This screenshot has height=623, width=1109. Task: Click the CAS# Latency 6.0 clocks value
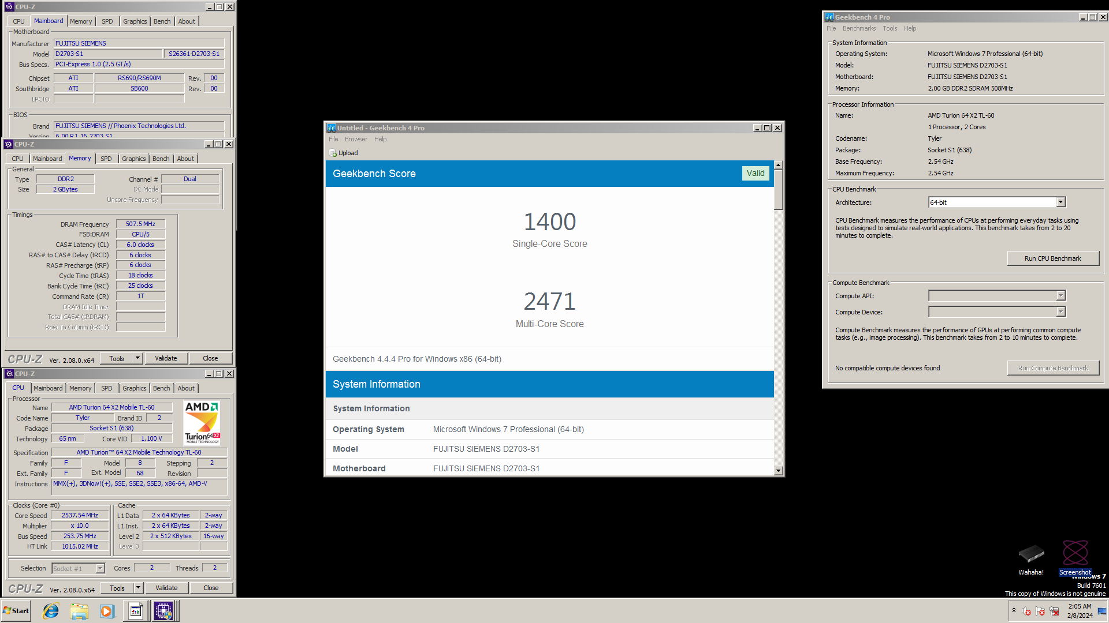click(x=140, y=245)
